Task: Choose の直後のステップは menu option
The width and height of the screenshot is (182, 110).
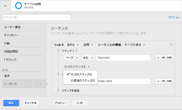Action: pos(80,80)
